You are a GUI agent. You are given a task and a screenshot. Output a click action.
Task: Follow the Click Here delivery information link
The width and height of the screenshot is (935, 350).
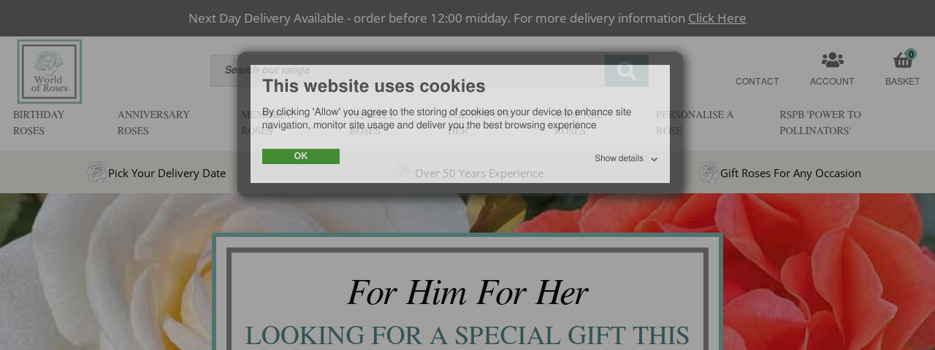click(x=717, y=18)
